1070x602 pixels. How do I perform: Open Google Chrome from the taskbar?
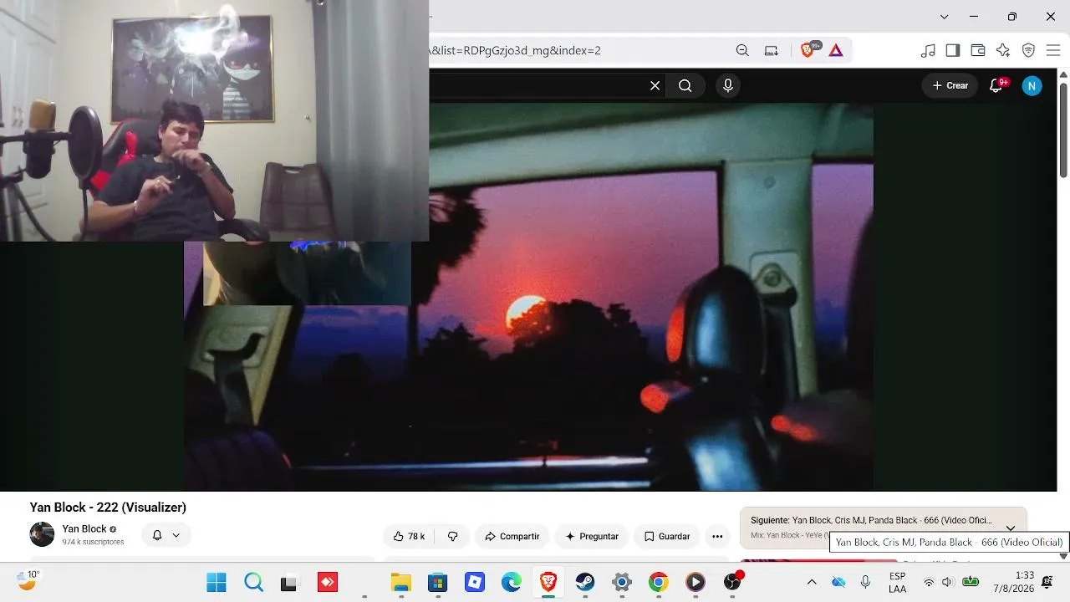[659, 582]
